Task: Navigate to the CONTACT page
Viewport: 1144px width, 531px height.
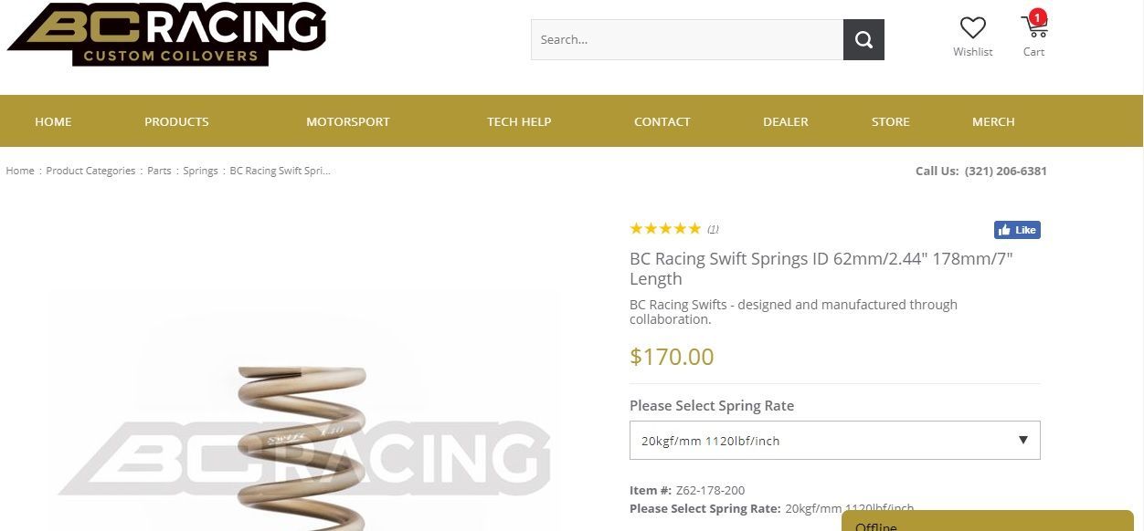Action: pyautogui.click(x=662, y=121)
